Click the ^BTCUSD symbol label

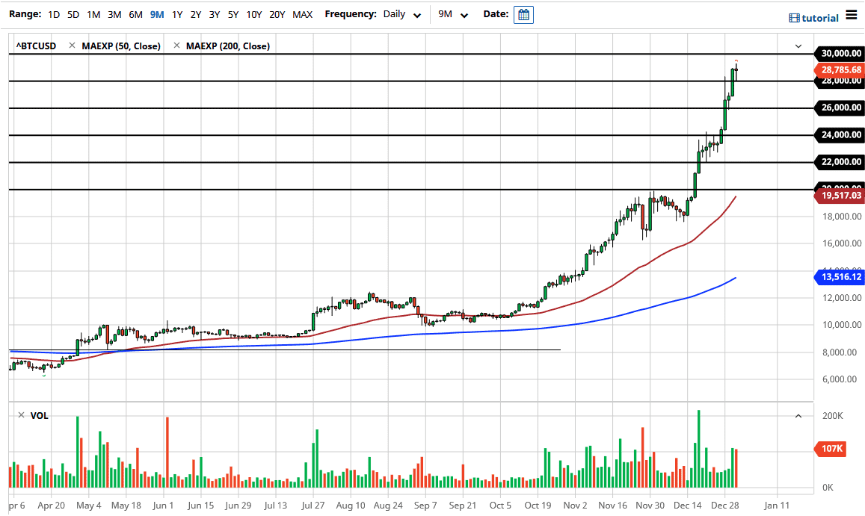pos(36,46)
